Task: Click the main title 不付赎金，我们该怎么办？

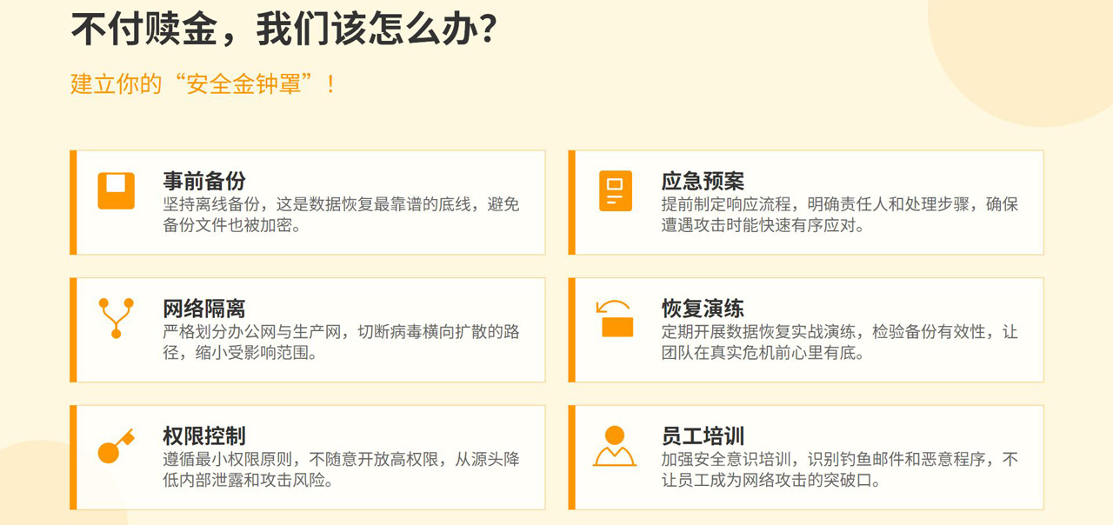Action: tap(284, 29)
